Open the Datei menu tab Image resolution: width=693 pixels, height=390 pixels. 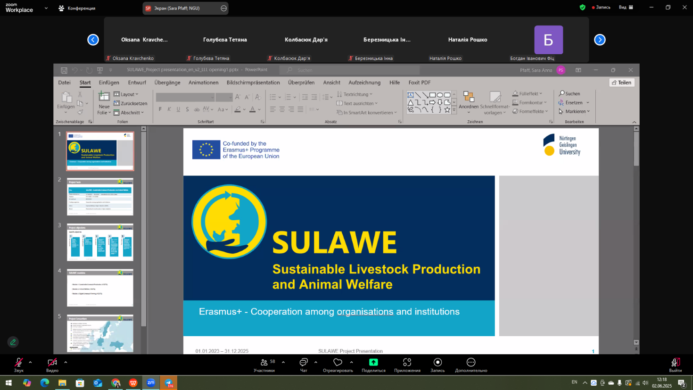tap(65, 83)
